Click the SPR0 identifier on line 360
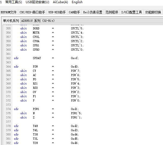 click(x=36, y=50)
